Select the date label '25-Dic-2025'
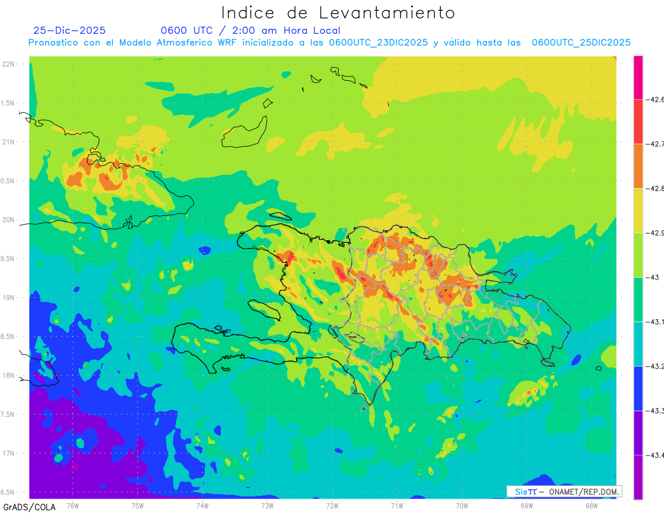The image size is (664, 513). coord(69,30)
